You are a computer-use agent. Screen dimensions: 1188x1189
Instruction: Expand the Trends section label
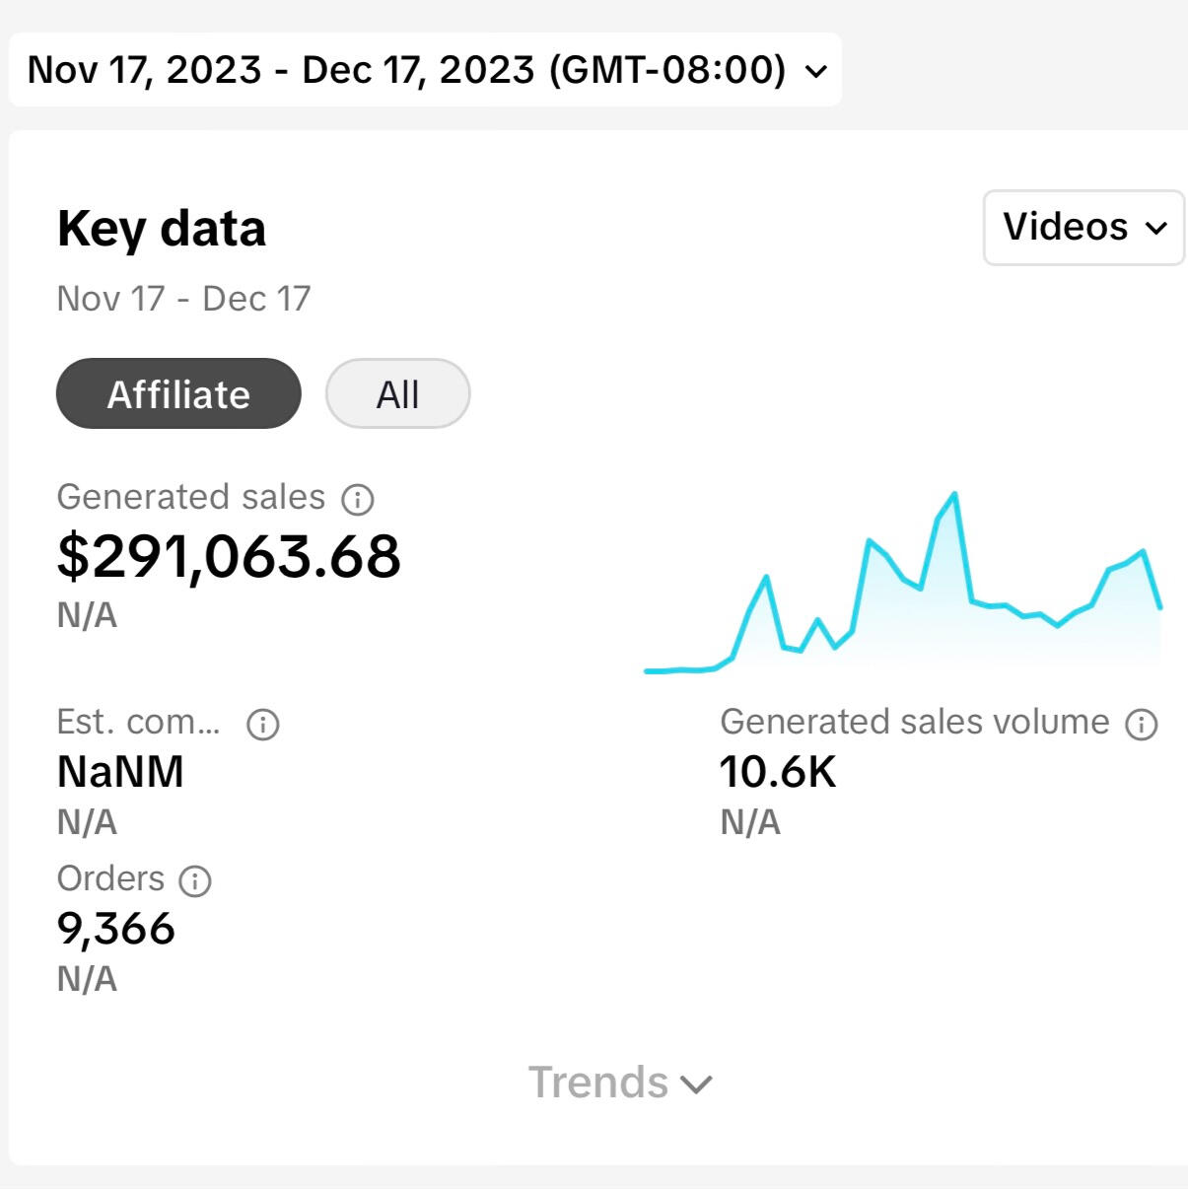[x=598, y=1083]
